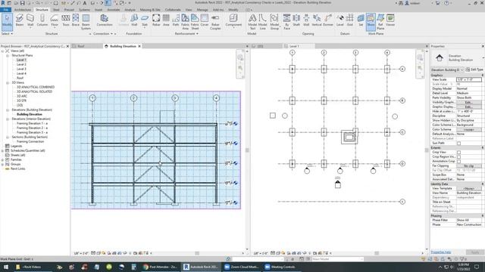Click the Modify tool
Viewport: 485px width, 272px height.
[7, 21]
